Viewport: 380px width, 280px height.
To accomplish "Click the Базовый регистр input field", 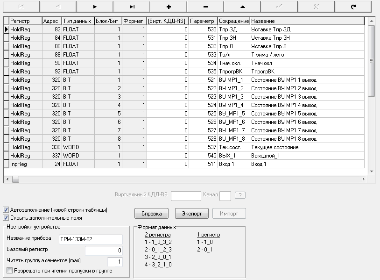I will coord(103,251).
